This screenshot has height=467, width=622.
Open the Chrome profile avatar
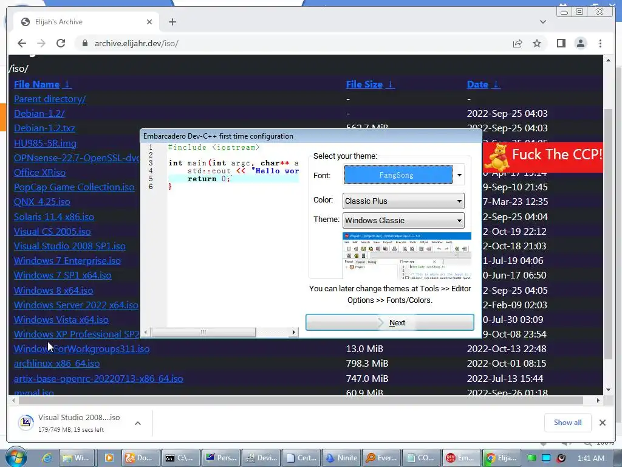pos(580,43)
